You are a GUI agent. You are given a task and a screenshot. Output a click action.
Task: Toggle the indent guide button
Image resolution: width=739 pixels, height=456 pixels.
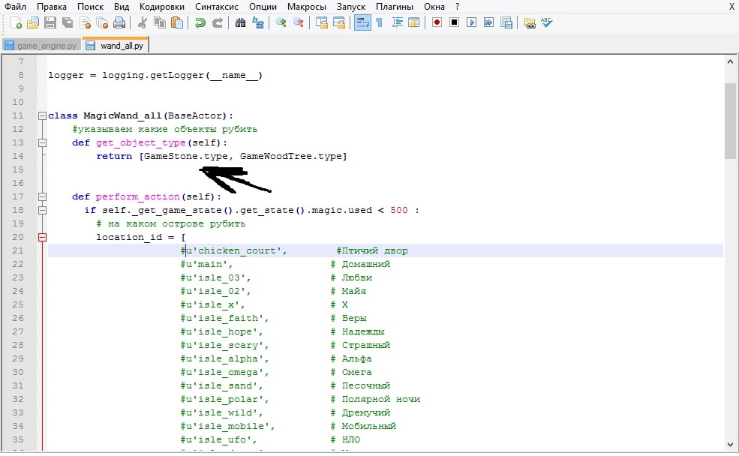(x=396, y=23)
